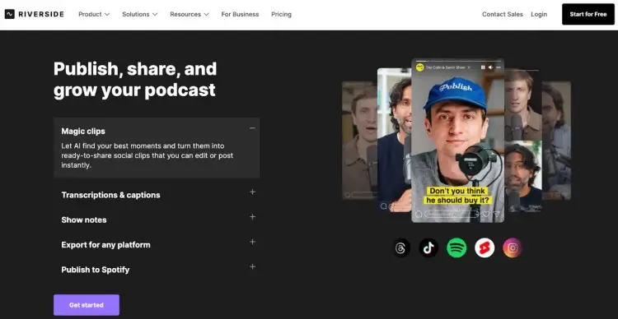Expand Export for any platform section
This screenshot has height=319, width=618.
click(252, 242)
